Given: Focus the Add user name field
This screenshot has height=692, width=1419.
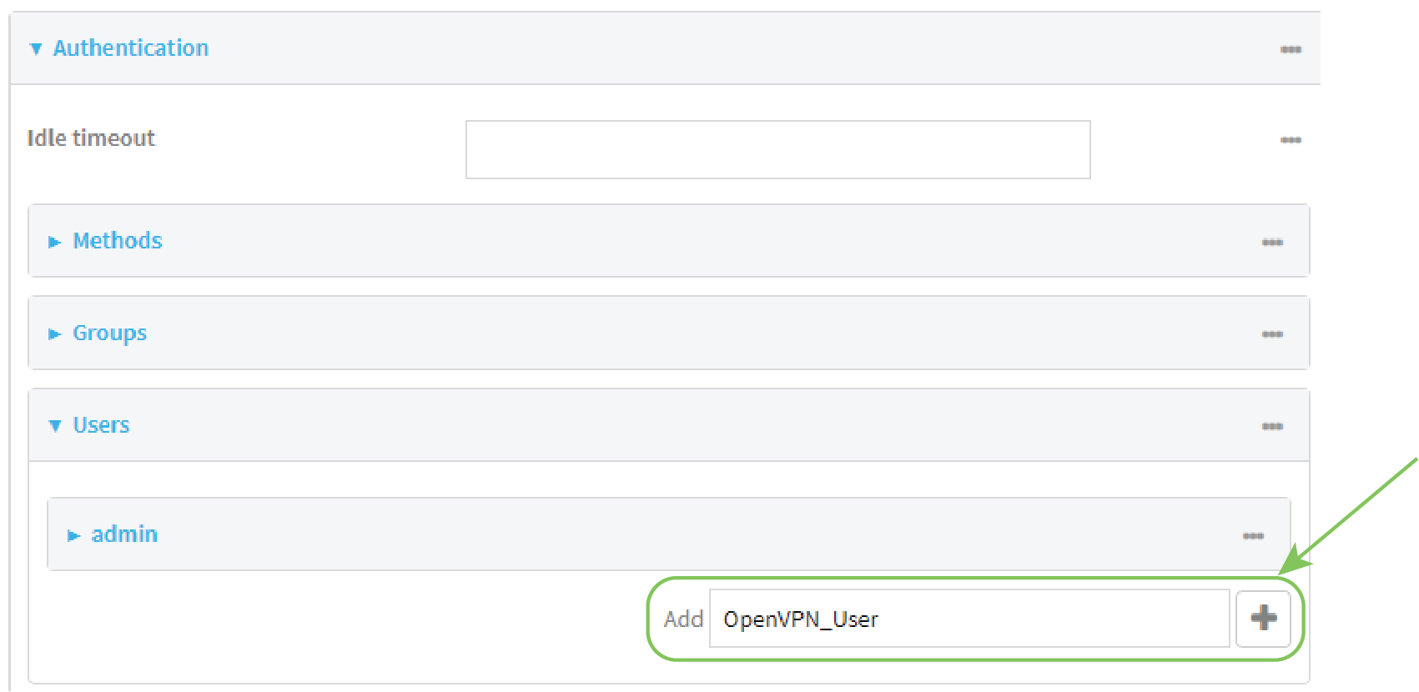Looking at the screenshot, I should 968,619.
